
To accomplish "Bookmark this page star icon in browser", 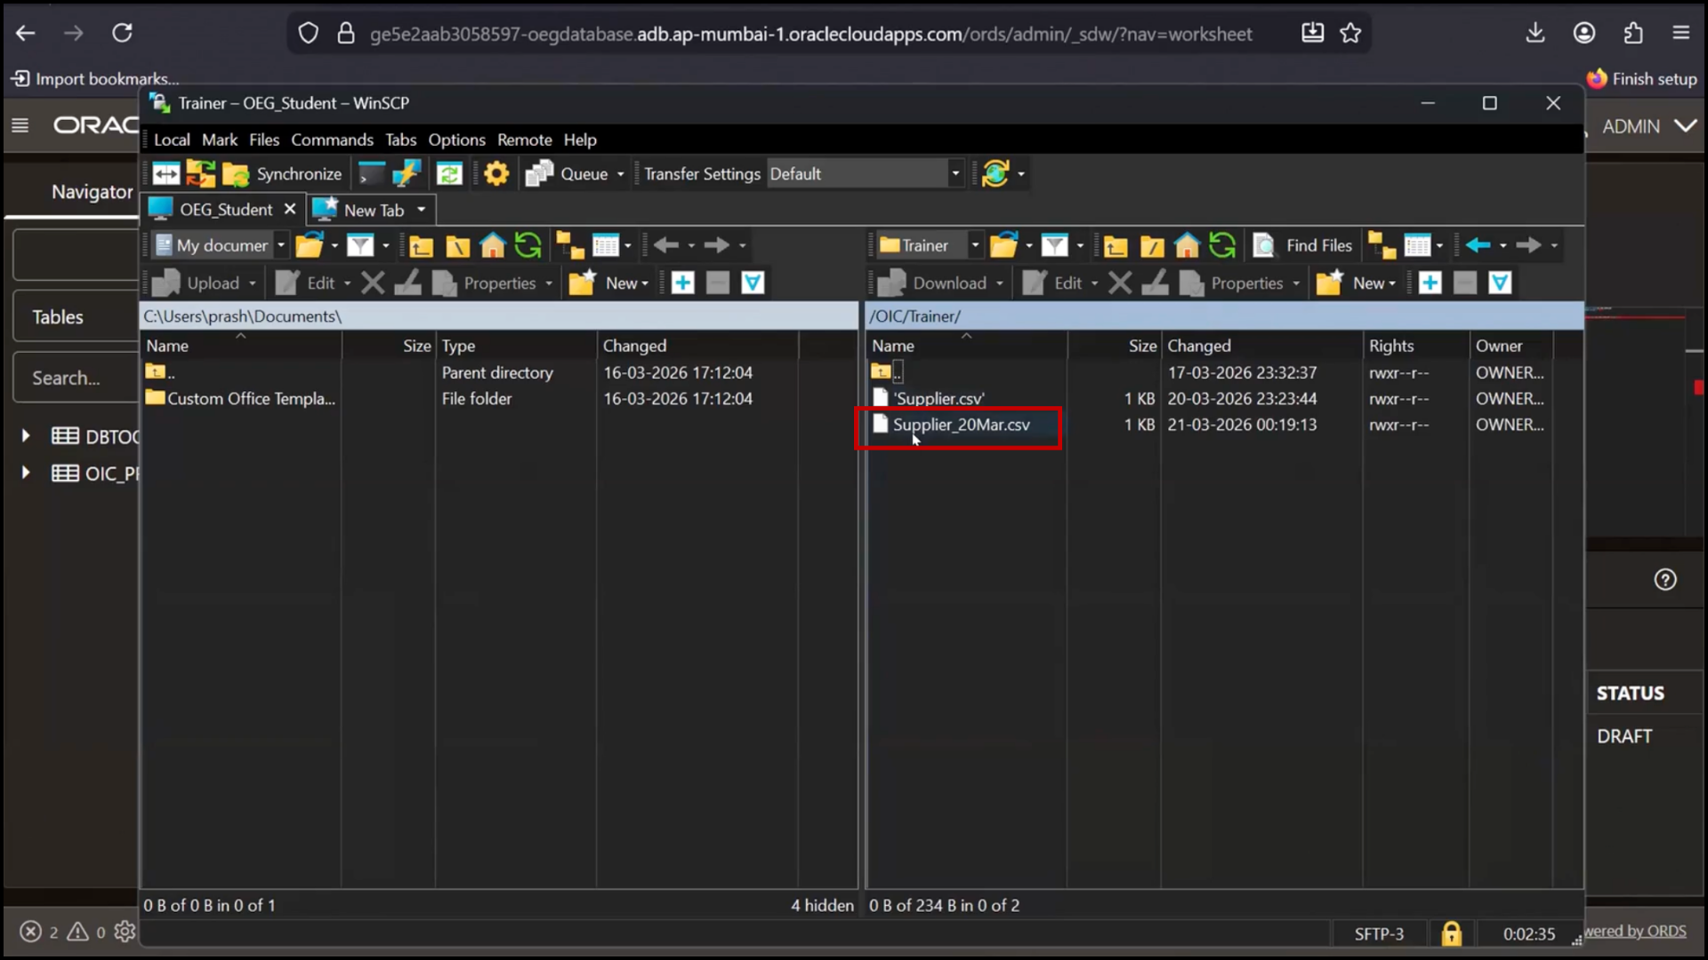I will tap(1350, 34).
